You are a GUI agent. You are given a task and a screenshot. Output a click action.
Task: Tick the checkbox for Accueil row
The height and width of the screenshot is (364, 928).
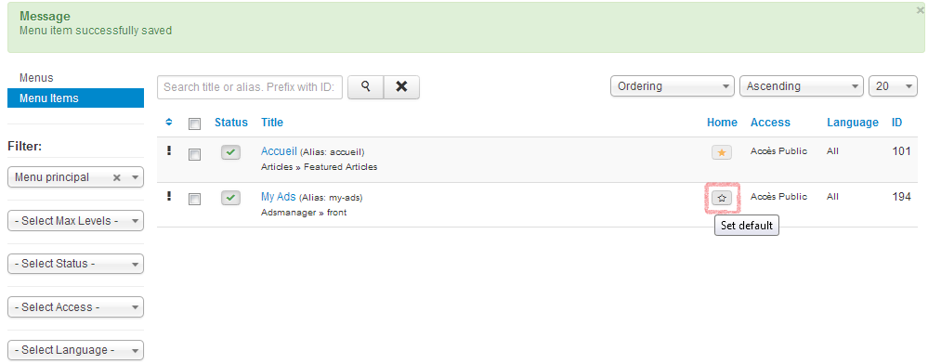(x=194, y=154)
